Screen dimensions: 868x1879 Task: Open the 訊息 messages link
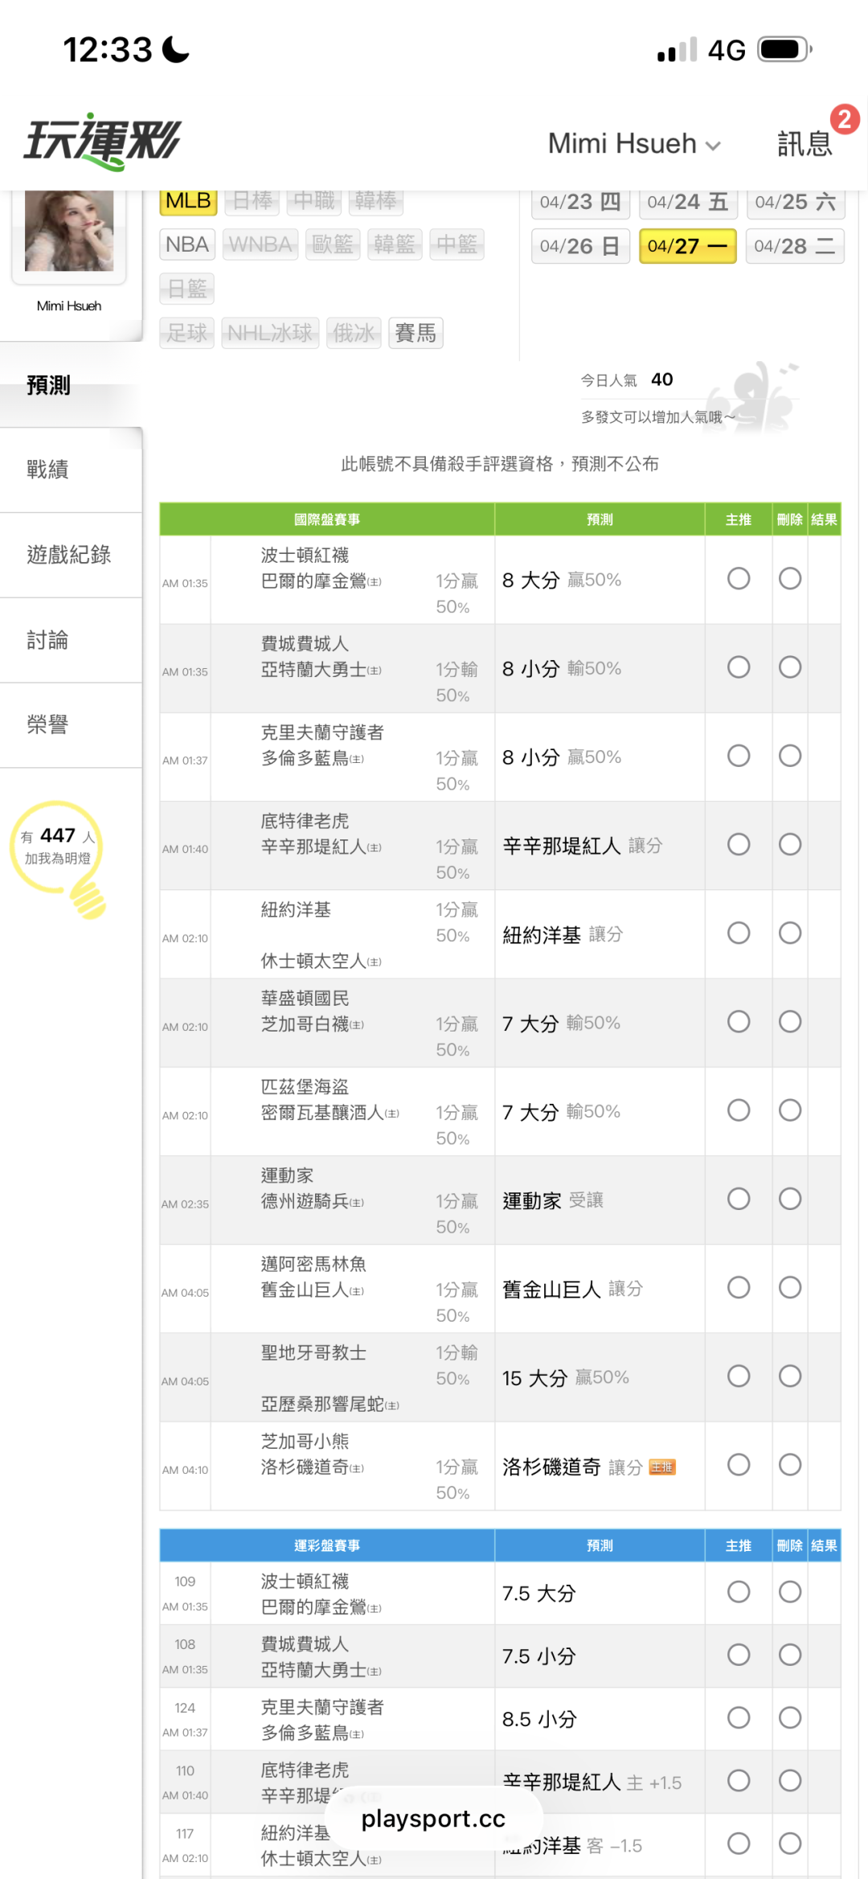pyautogui.click(x=804, y=144)
